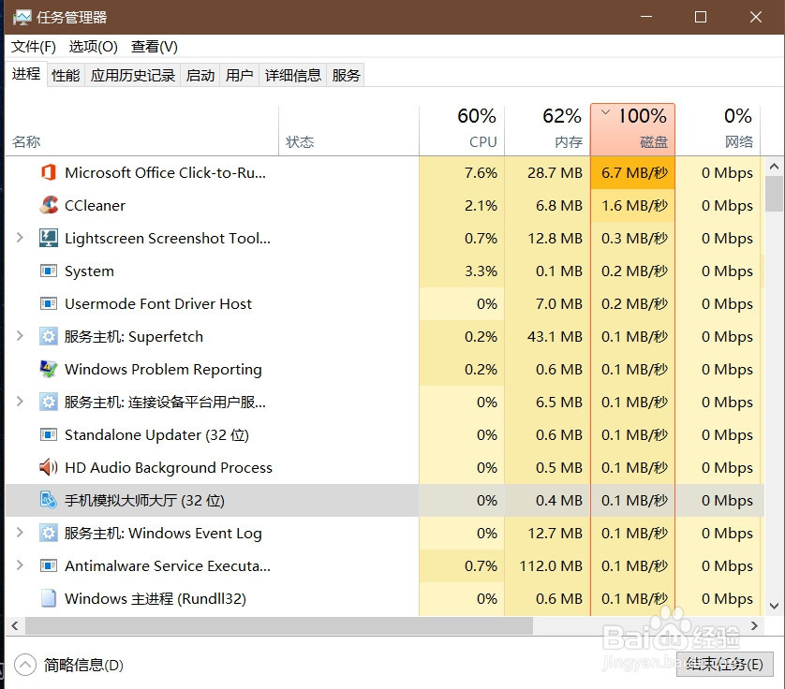Click the horizontal scrollbar left arrow
785x689 pixels.
click(x=15, y=625)
